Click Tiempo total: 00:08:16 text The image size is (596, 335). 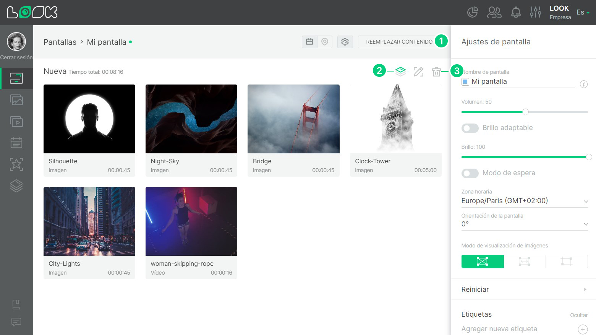click(x=96, y=72)
